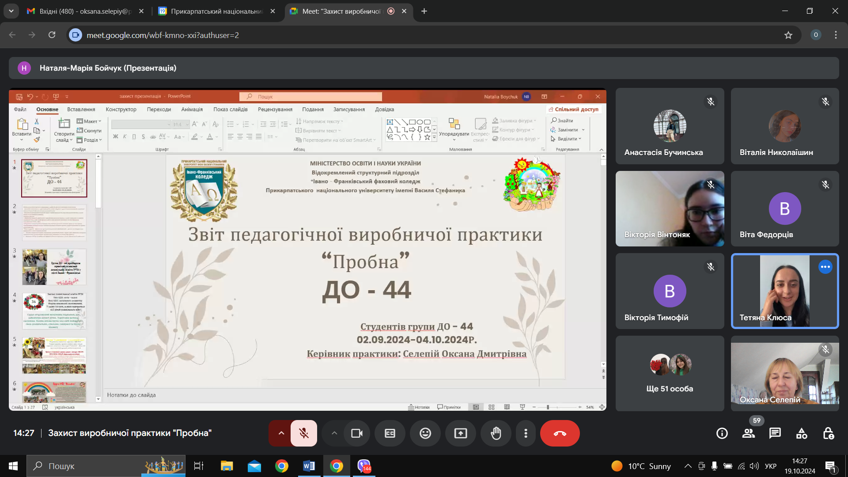
Task: Open the chat messages panel
Action: point(775,433)
